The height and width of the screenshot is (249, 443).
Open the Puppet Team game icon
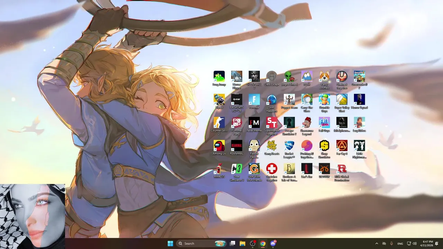pyautogui.click(x=289, y=102)
